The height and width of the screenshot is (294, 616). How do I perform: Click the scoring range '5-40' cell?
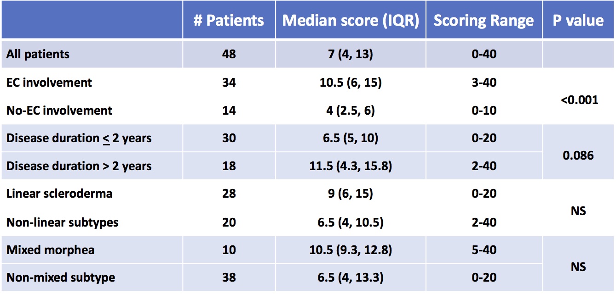tap(484, 250)
